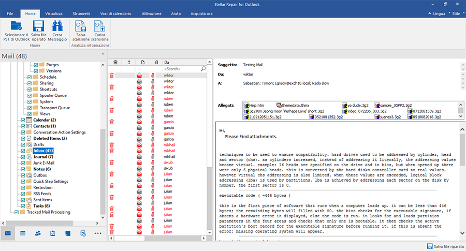This screenshot has height=251, width=466.
Task: Toggle the Purges folder checkbox
Action: [x=36, y=65]
